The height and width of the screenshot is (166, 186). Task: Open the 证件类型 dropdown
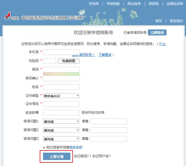click(x=61, y=96)
